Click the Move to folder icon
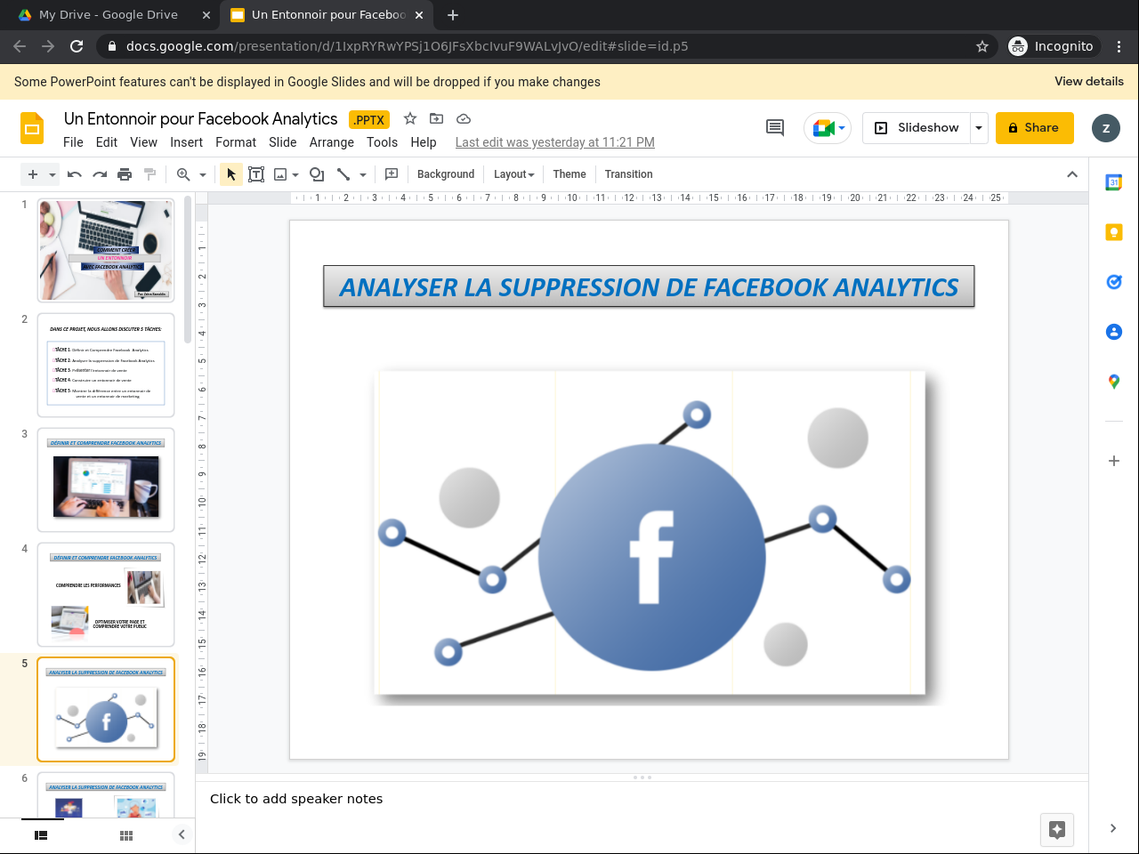The image size is (1139, 854). 436,118
